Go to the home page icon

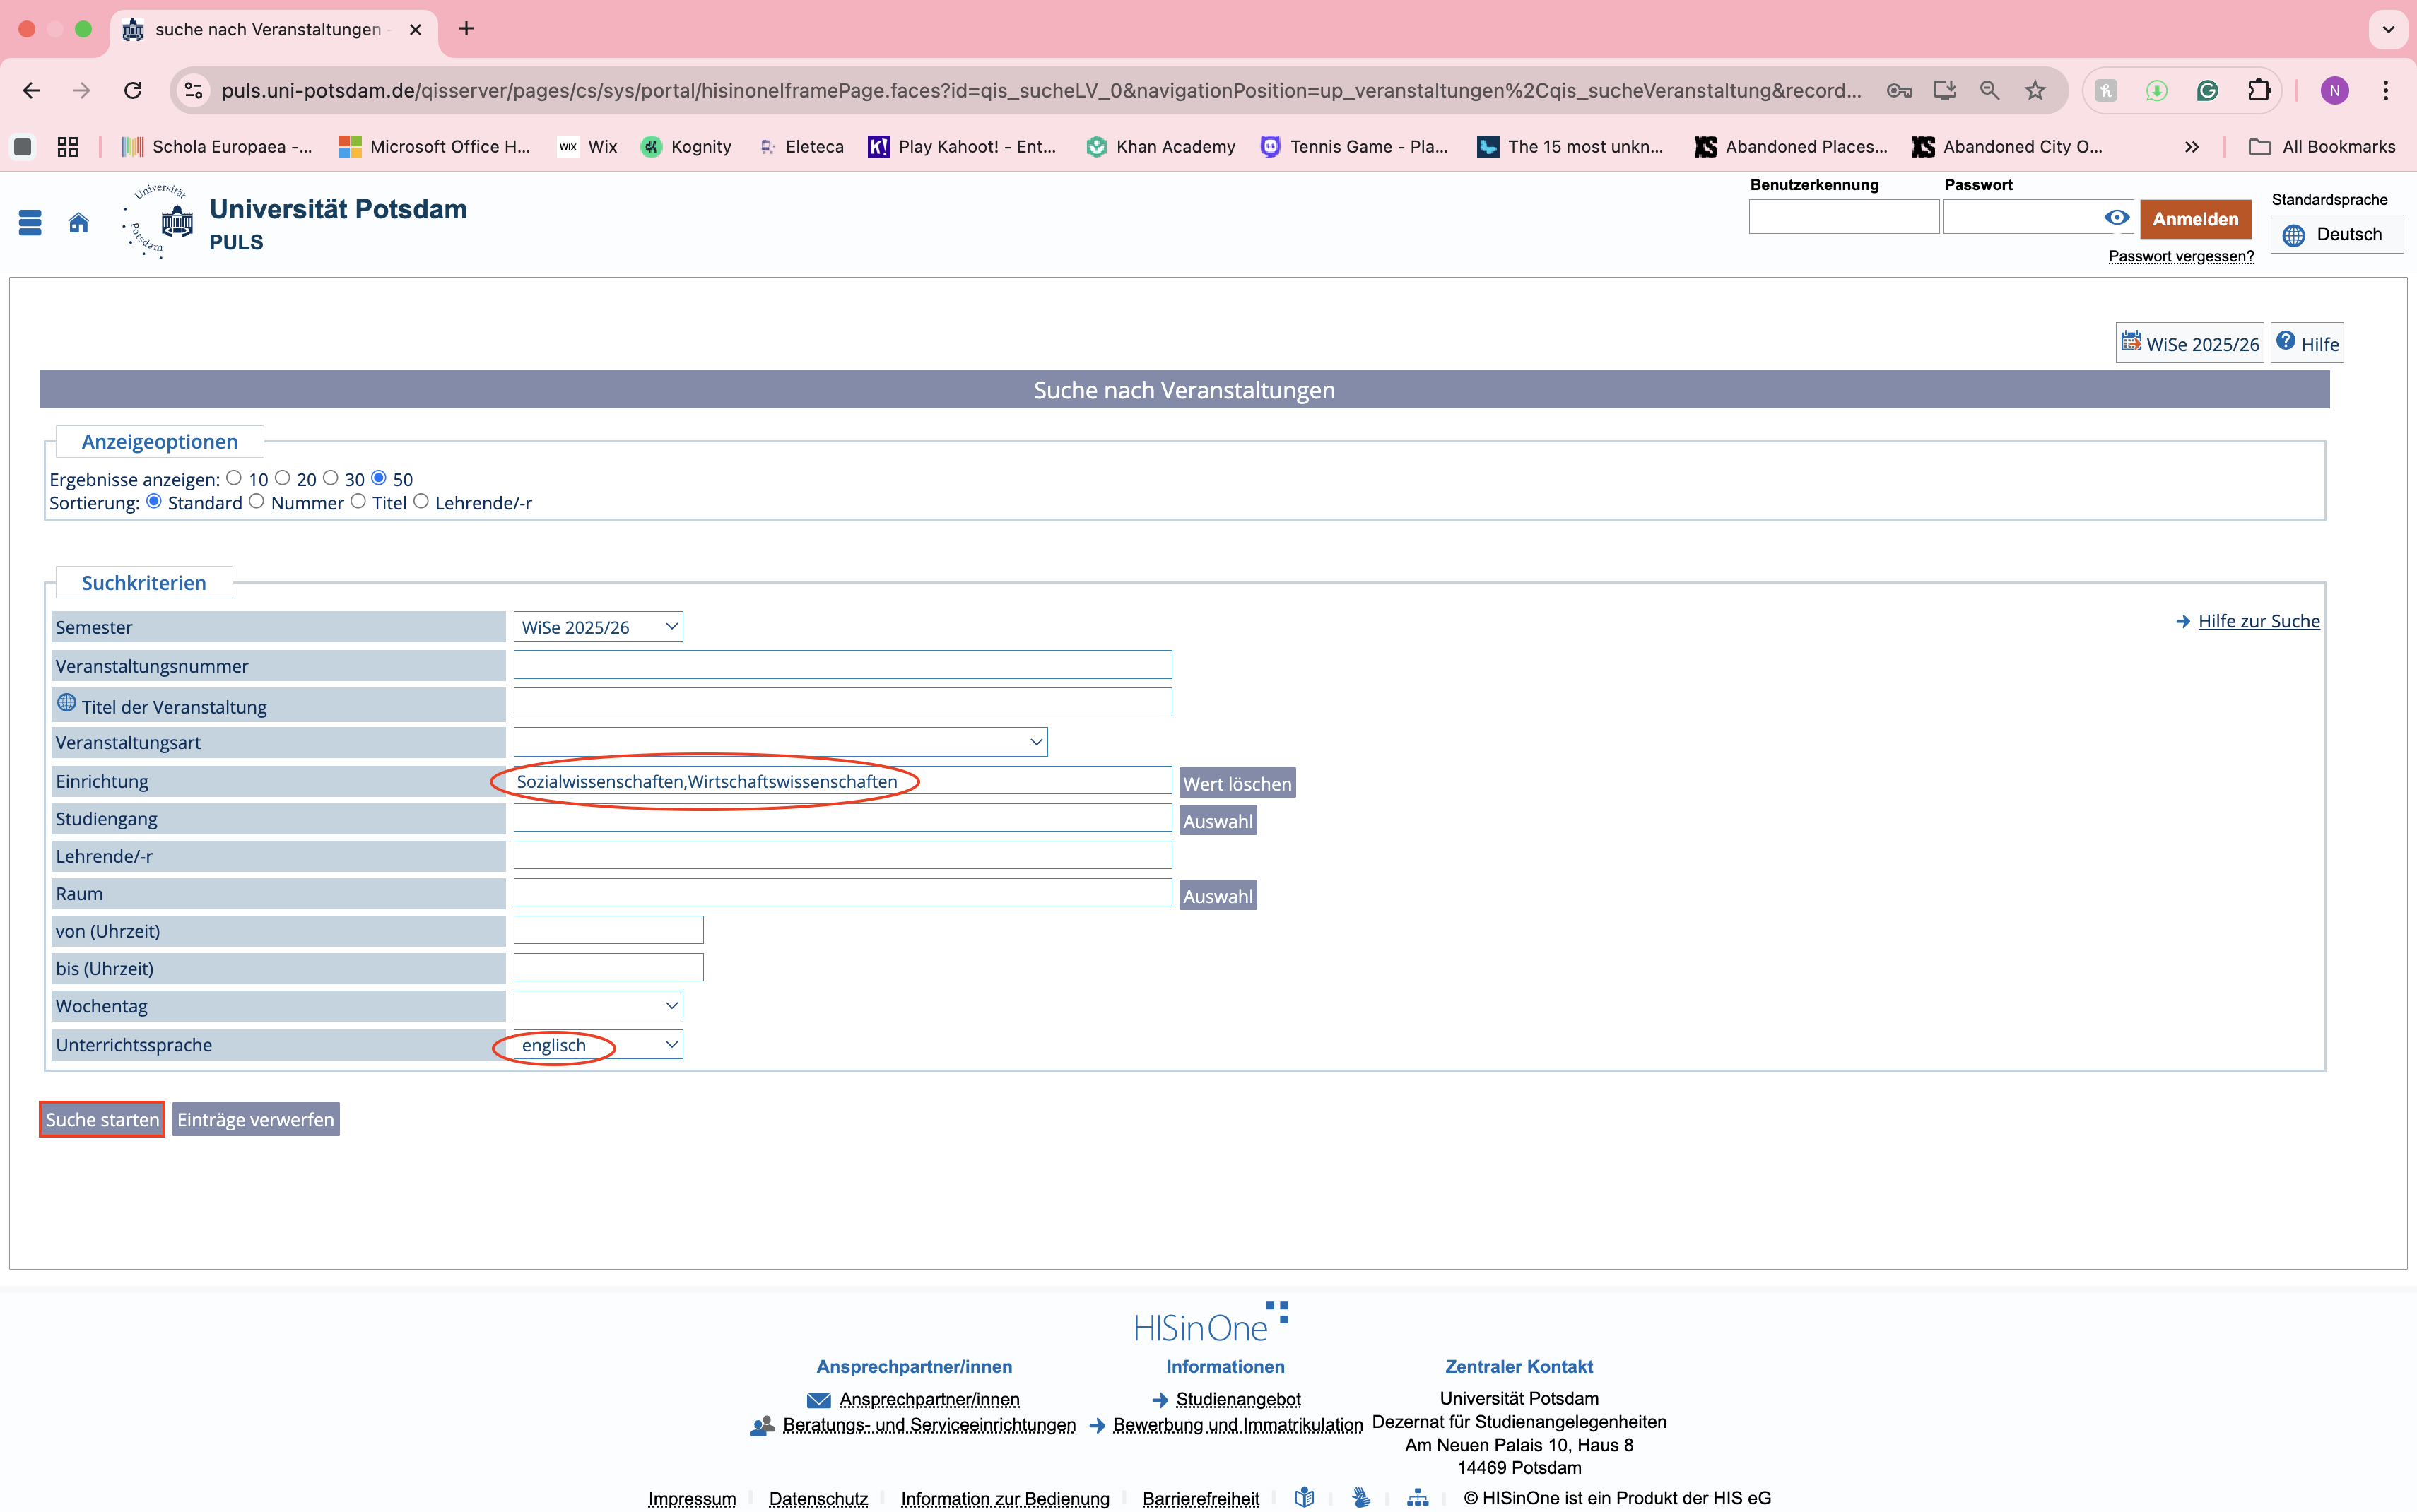(78, 222)
